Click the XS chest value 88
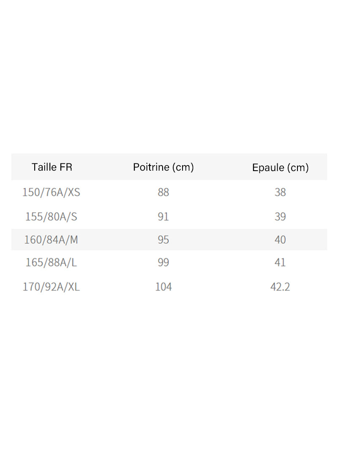The width and height of the screenshot is (338, 451). point(163,192)
